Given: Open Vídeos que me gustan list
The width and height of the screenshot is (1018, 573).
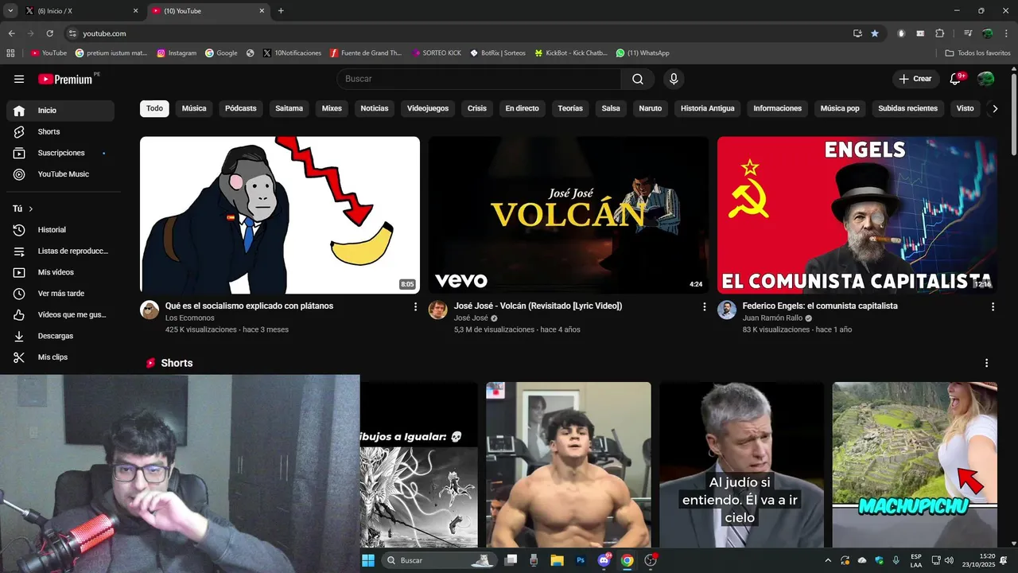Looking at the screenshot, I should [60, 314].
